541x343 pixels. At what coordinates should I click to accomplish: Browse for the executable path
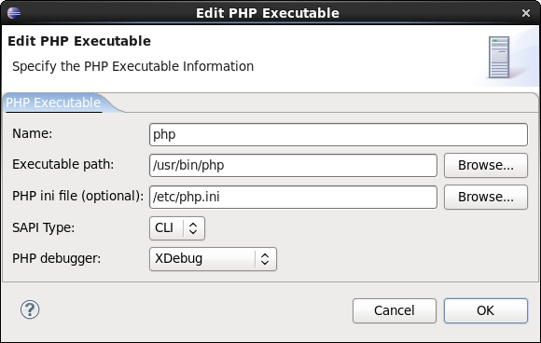tap(486, 166)
